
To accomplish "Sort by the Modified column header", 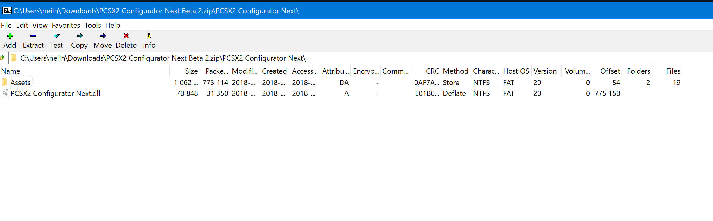I will tap(245, 71).
